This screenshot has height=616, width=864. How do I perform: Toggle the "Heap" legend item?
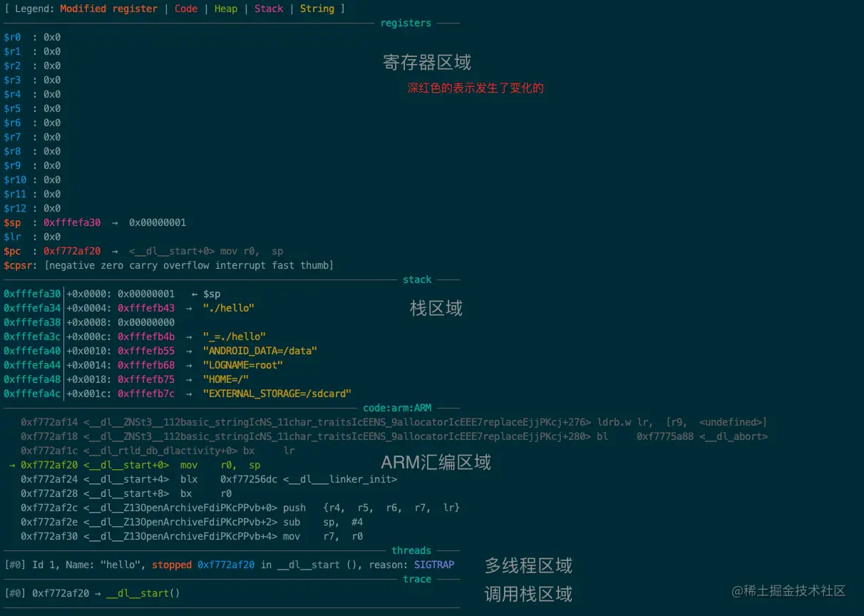[225, 8]
